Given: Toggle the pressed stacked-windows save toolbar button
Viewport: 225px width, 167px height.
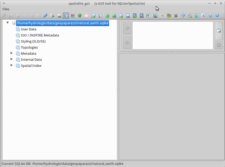Looking at the screenshot, I should (x=66, y=16).
